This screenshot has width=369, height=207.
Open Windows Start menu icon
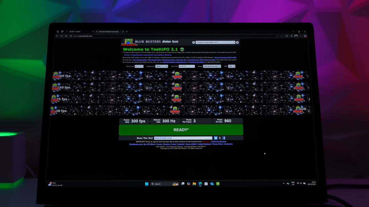[146, 184]
